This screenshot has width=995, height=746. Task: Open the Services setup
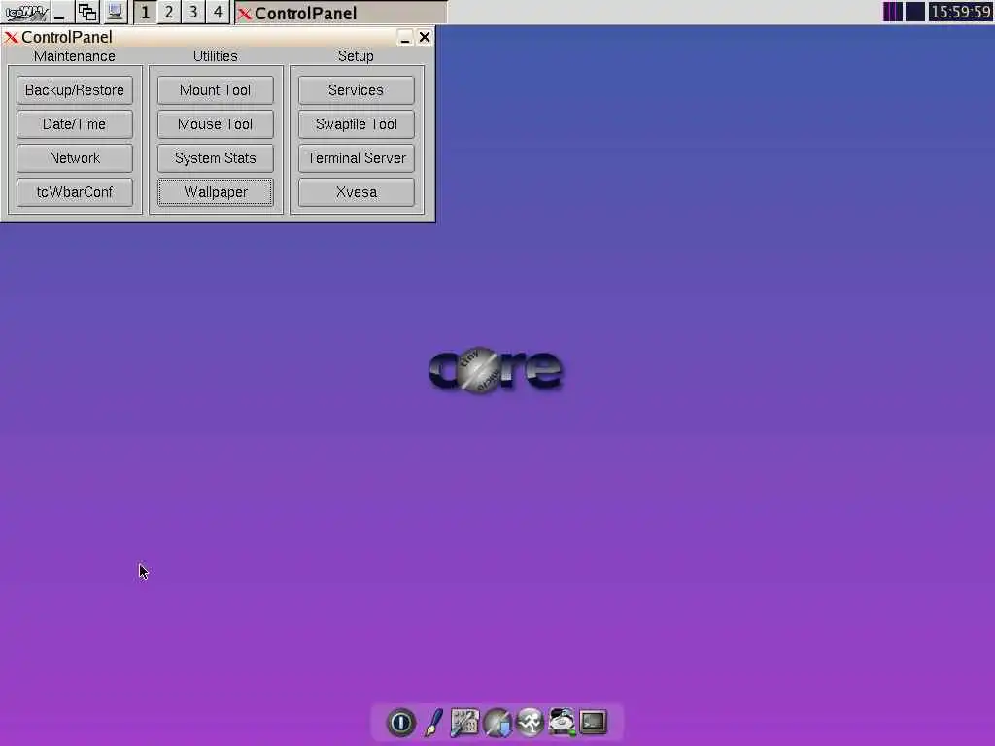(356, 90)
